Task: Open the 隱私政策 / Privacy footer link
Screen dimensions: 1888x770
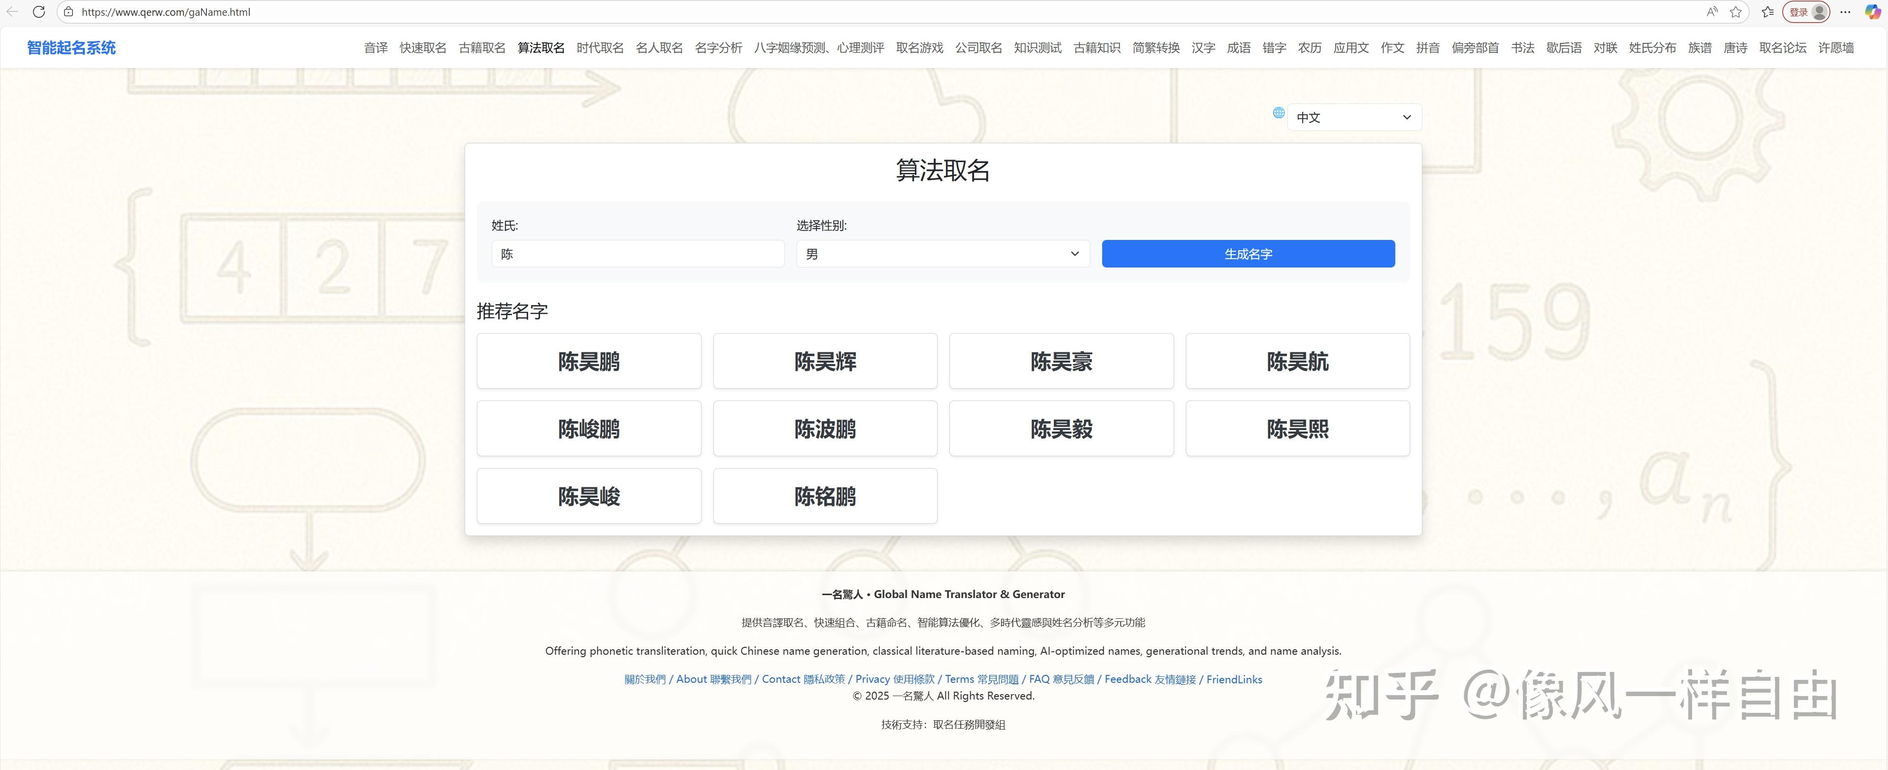Action: click(x=846, y=679)
